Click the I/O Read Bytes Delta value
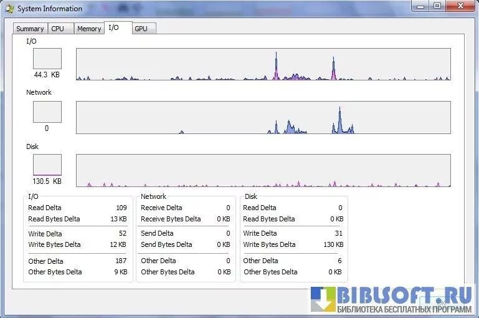This screenshot has width=479, height=318. point(119,219)
